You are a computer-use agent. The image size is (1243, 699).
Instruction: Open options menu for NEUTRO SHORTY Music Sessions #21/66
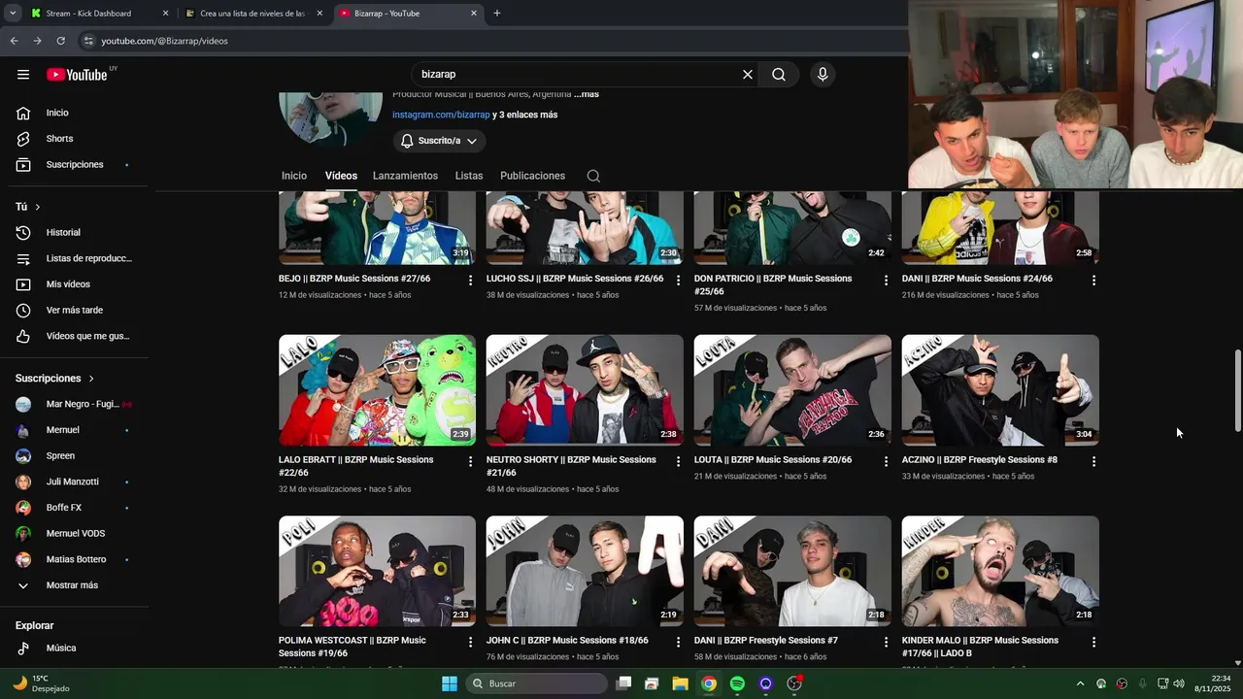[x=679, y=462]
